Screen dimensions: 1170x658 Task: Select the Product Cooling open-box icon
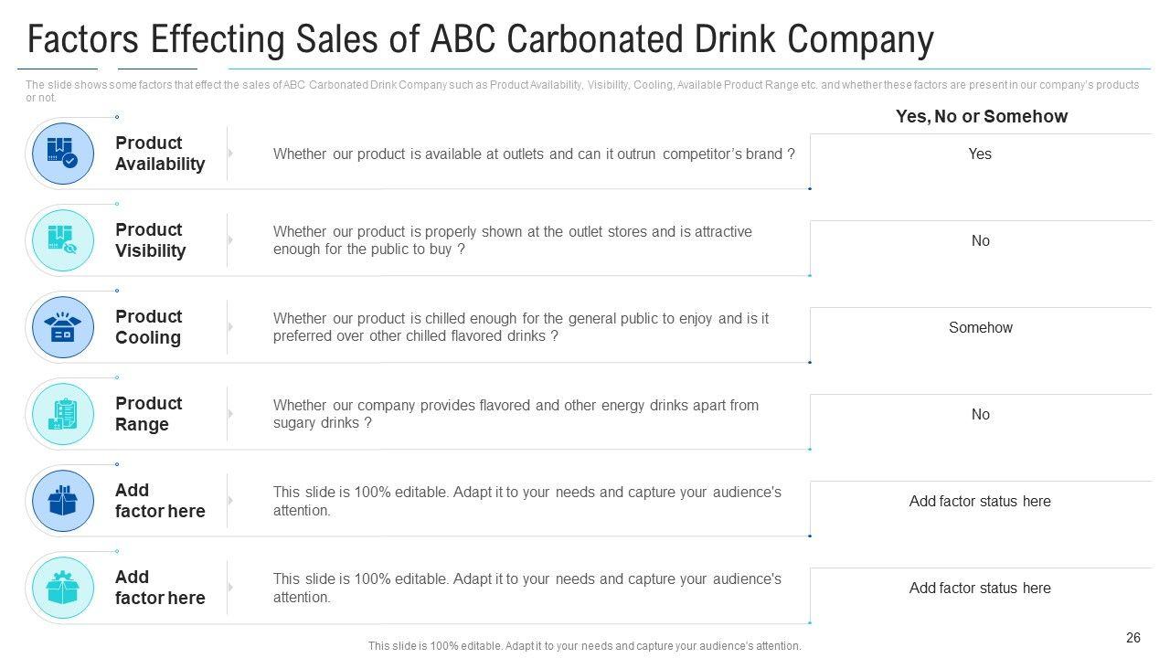click(62, 327)
